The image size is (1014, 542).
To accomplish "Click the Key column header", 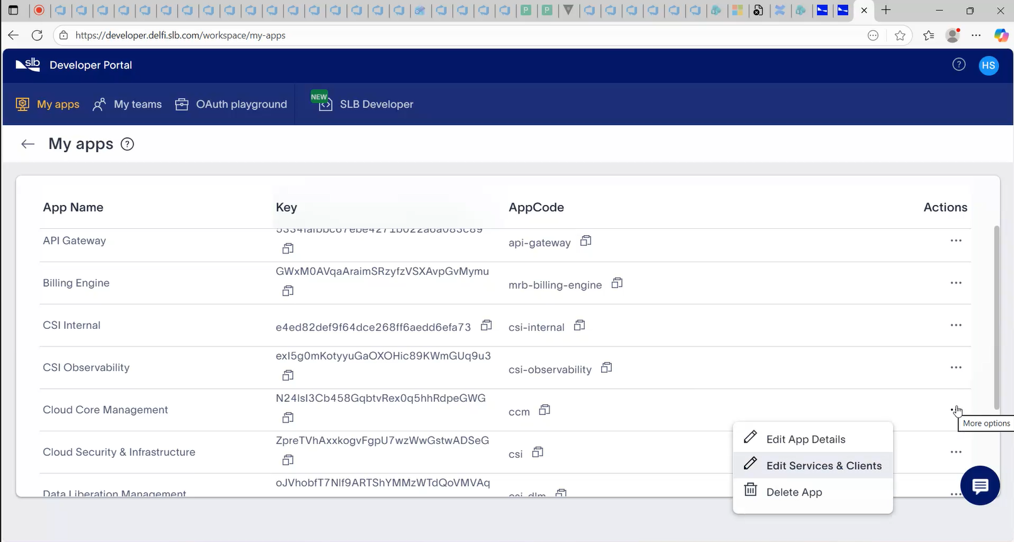I will (x=286, y=207).
